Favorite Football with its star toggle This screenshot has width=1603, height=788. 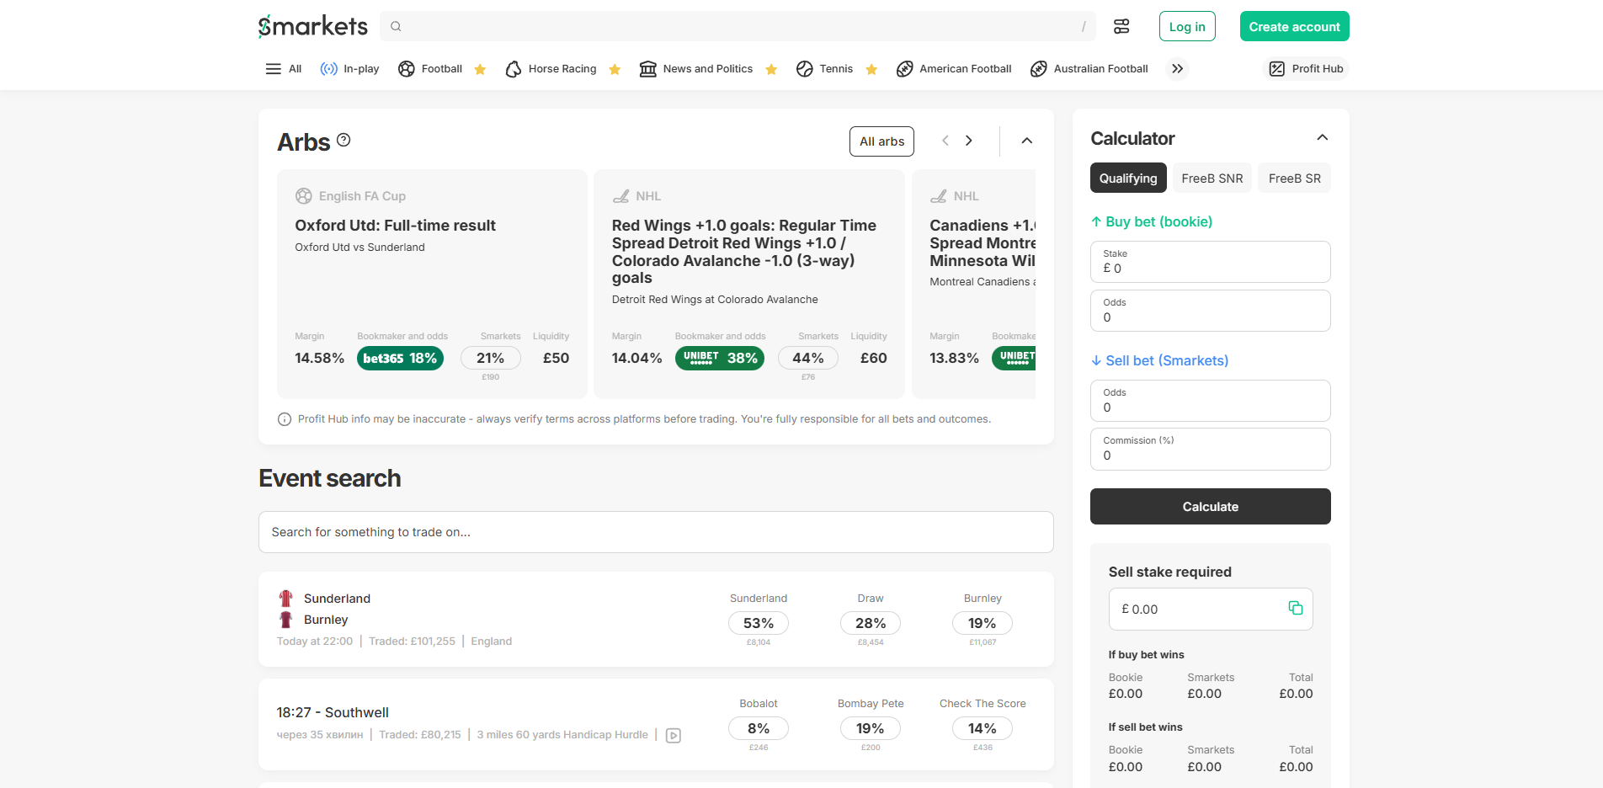coord(479,68)
